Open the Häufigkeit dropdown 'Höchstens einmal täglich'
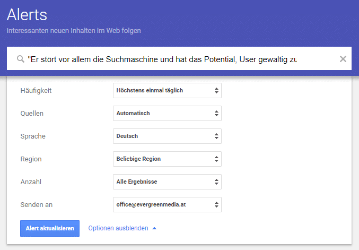Image resolution: width=359 pixels, height=250 pixels. (x=167, y=91)
